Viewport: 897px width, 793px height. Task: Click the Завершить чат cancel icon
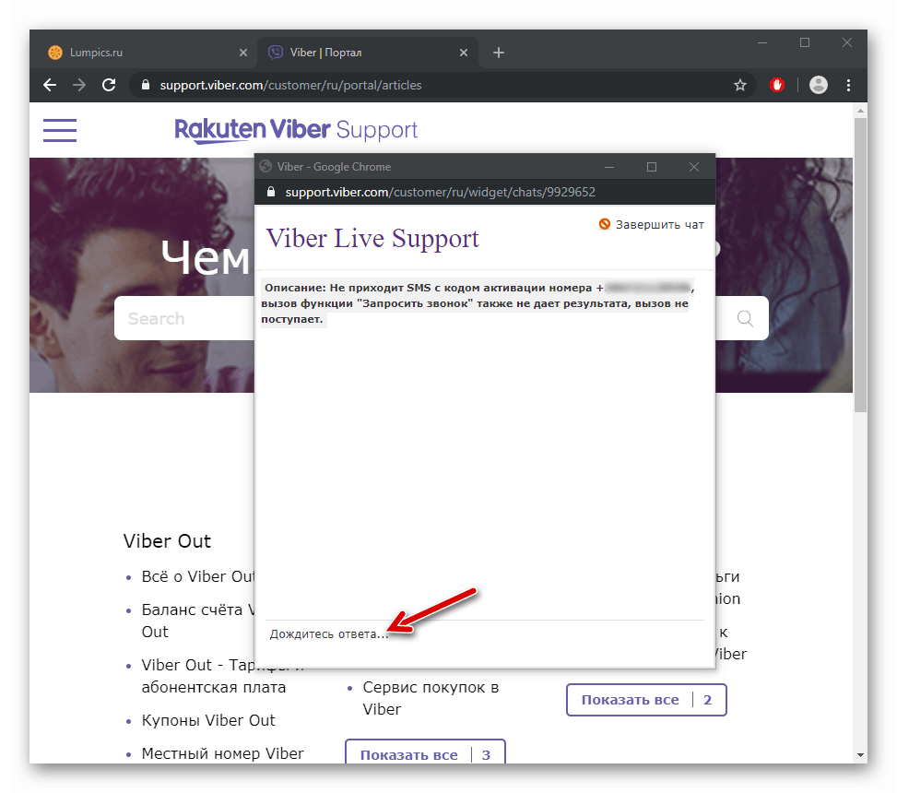(x=604, y=223)
